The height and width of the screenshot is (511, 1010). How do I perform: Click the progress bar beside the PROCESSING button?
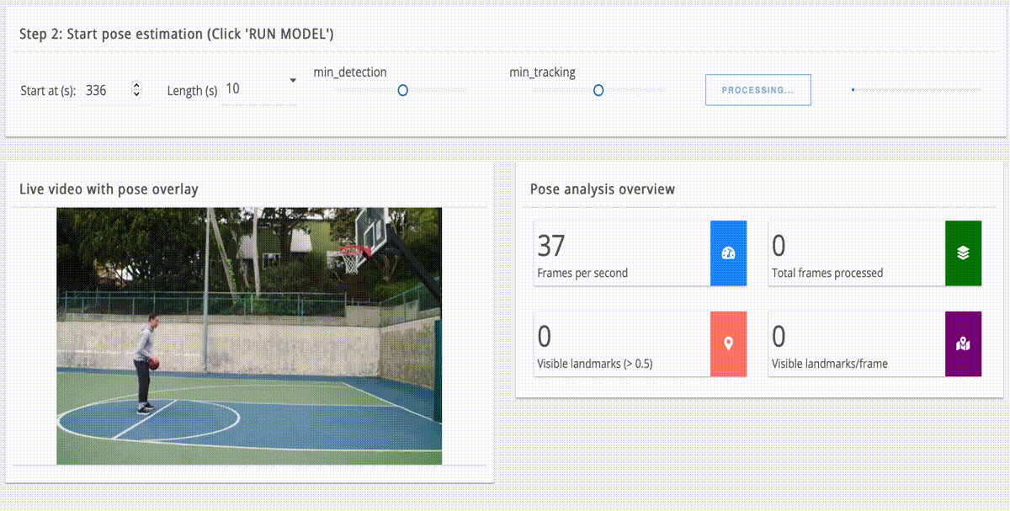(917, 89)
